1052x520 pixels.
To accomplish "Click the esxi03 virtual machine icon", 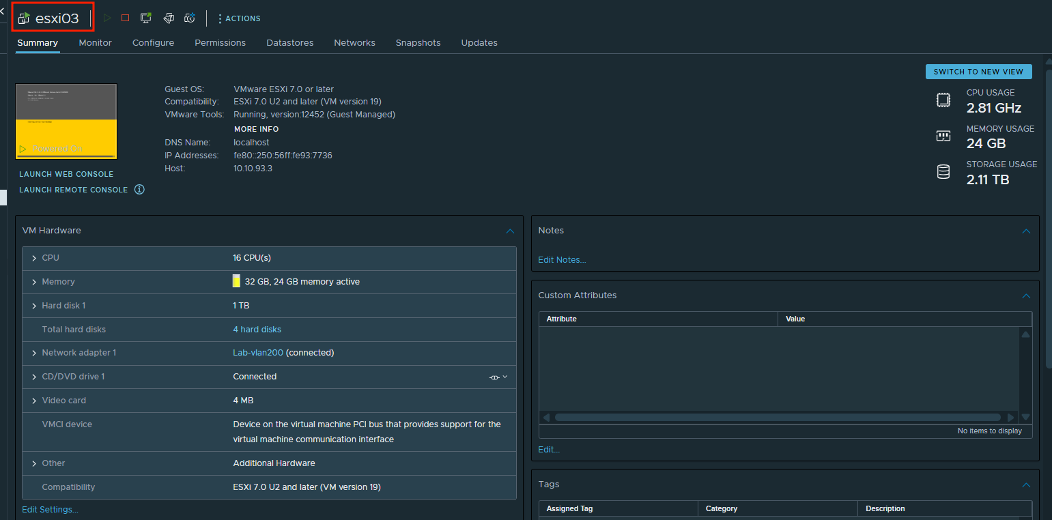I will click(x=24, y=18).
